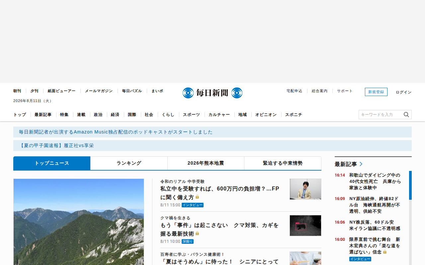This screenshot has width=425, height=265.
Task: Click the 8/11 10:00 timestamp
Action: [x=170, y=241]
